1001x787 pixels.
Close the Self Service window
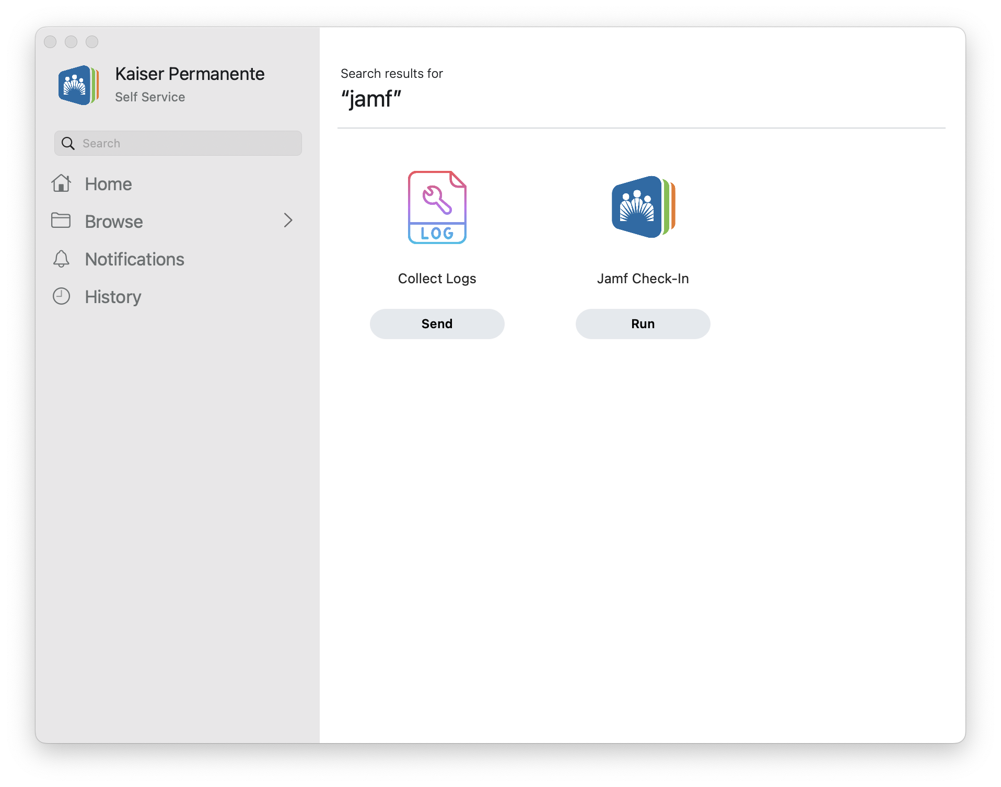tap(50, 42)
